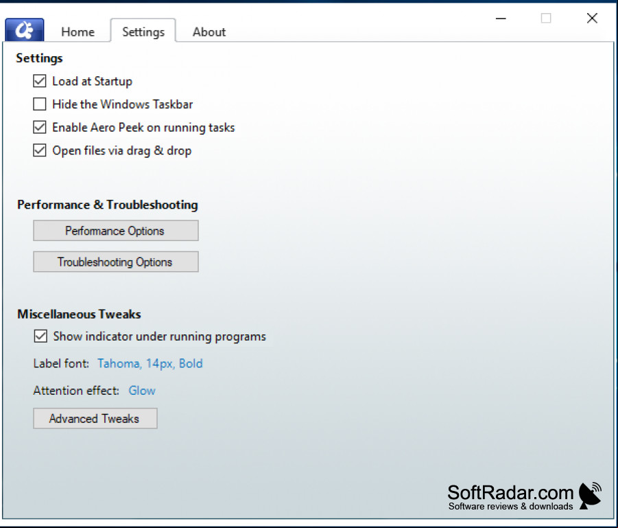Switch to the Home tab
This screenshot has height=528, width=618.
[78, 32]
